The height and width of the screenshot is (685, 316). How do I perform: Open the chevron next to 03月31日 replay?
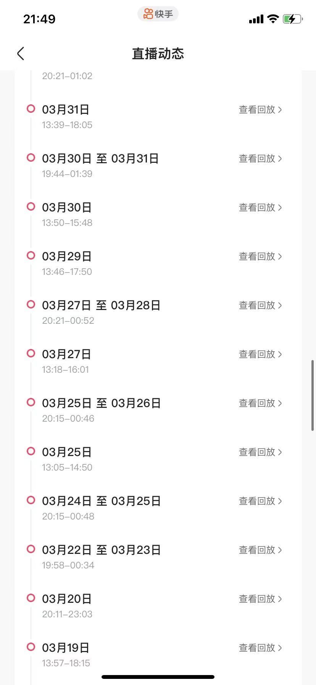pyautogui.click(x=280, y=110)
